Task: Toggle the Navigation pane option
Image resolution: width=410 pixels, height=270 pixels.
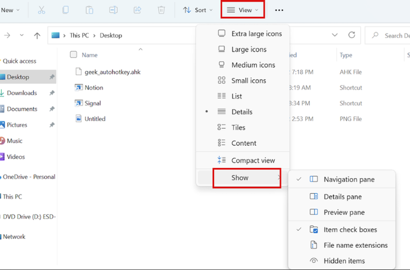Action: coord(348,179)
